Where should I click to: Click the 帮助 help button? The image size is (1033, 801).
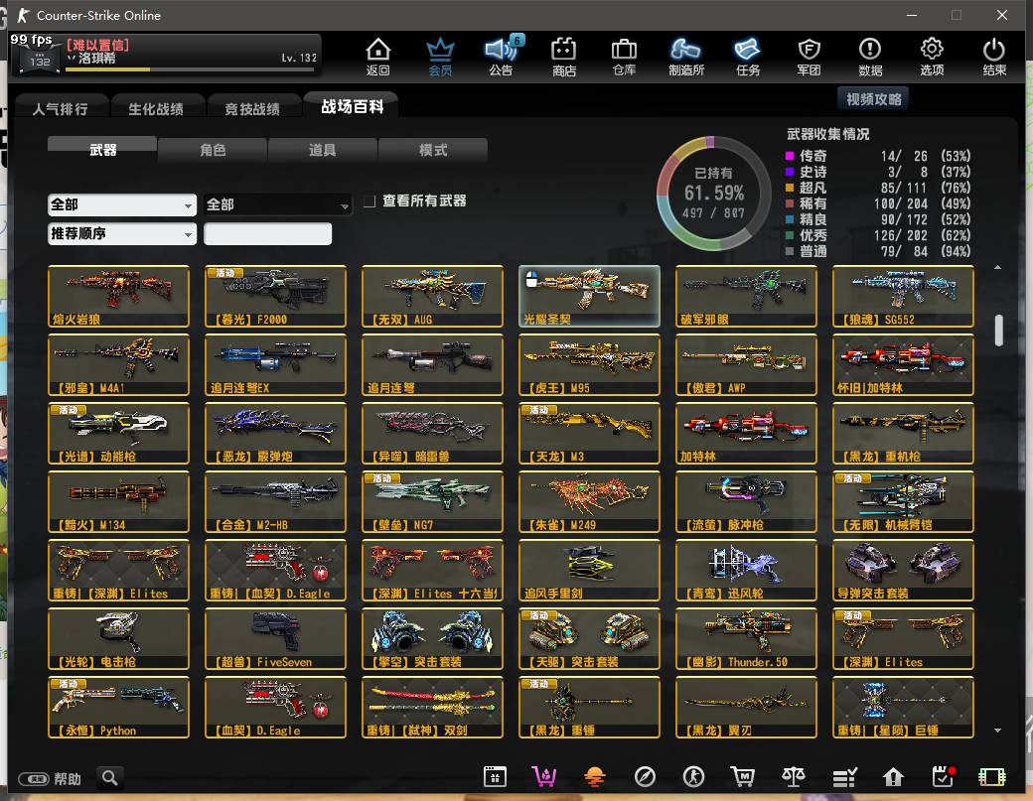click(50, 779)
